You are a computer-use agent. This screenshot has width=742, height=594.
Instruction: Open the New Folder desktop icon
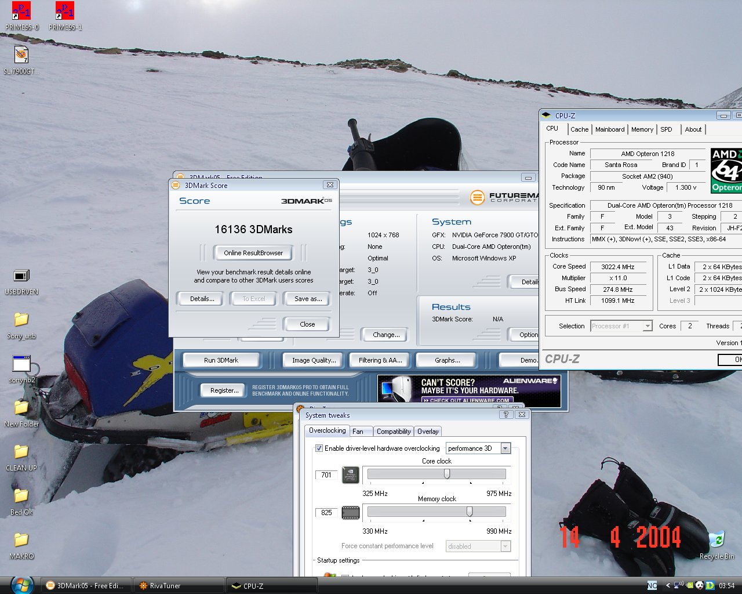click(21, 413)
